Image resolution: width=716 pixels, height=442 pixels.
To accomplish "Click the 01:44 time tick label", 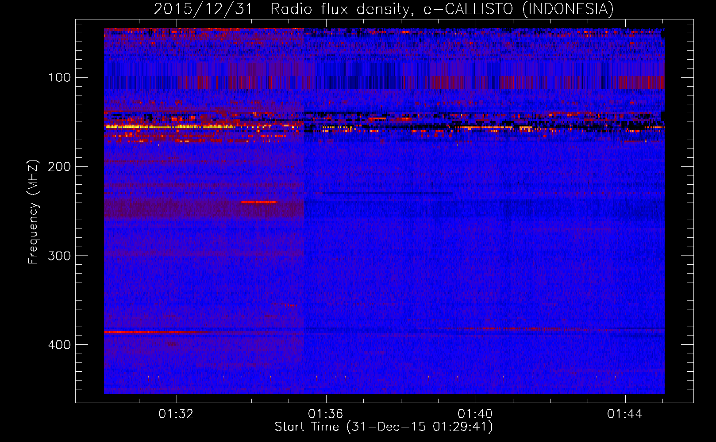I will coord(625,414).
